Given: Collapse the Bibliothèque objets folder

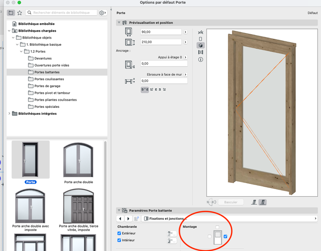Looking at the screenshot, I should click(x=13, y=38).
